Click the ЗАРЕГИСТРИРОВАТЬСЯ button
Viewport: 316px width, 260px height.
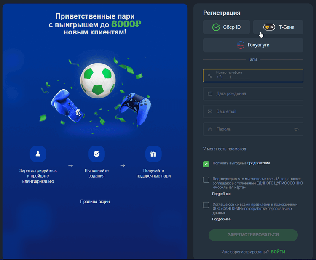[253, 235]
